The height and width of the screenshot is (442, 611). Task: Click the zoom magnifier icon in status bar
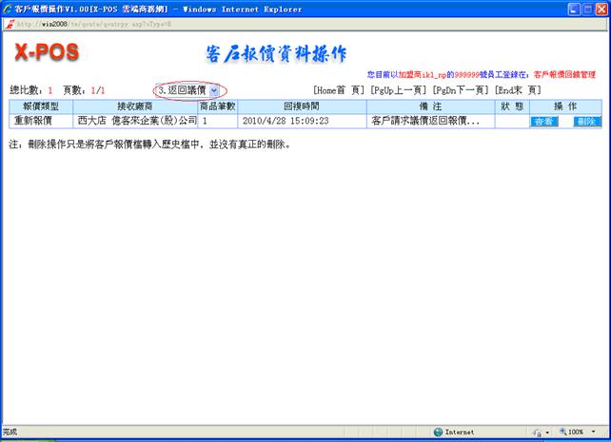(x=561, y=432)
